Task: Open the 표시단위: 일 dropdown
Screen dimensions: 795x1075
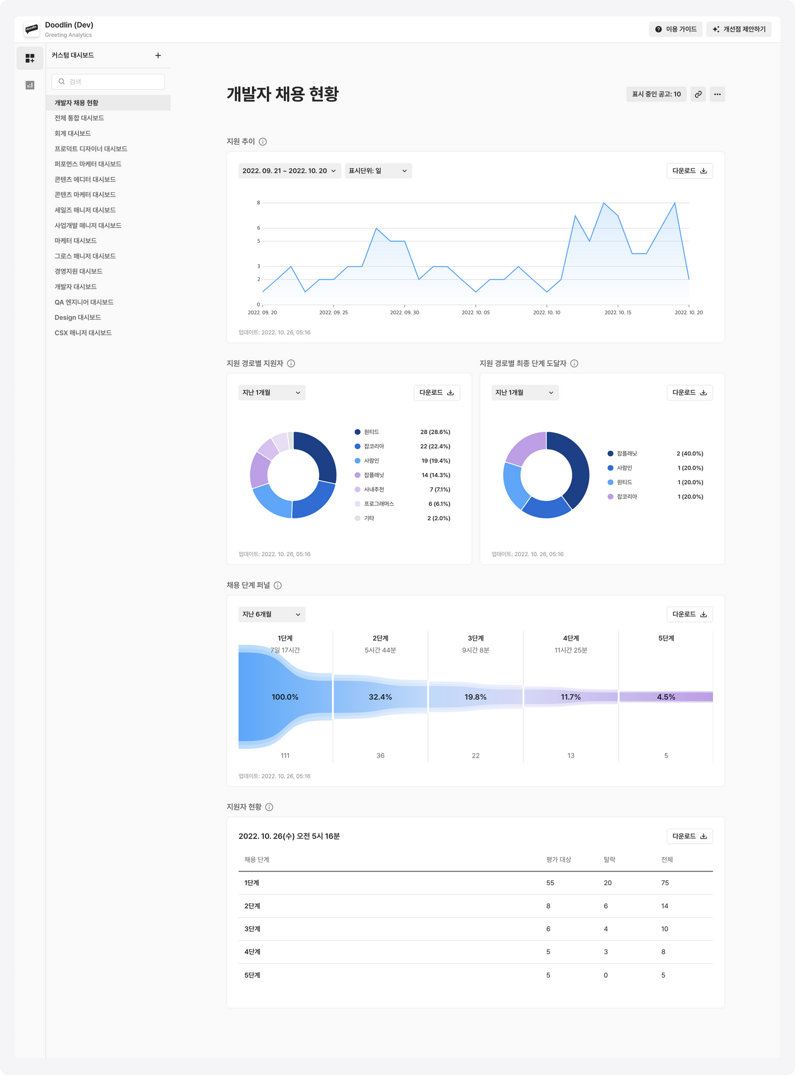Action: point(378,171)
